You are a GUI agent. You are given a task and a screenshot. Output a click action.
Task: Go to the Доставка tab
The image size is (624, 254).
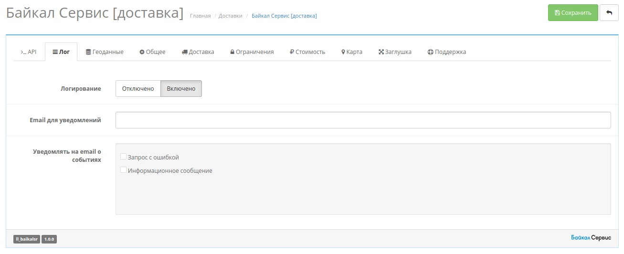tap(198, 52)
